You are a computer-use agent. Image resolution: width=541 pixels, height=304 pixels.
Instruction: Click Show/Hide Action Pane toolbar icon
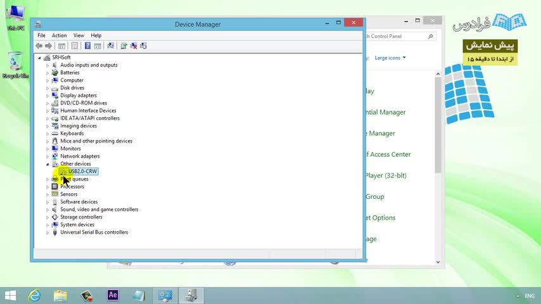coord(98,46)
